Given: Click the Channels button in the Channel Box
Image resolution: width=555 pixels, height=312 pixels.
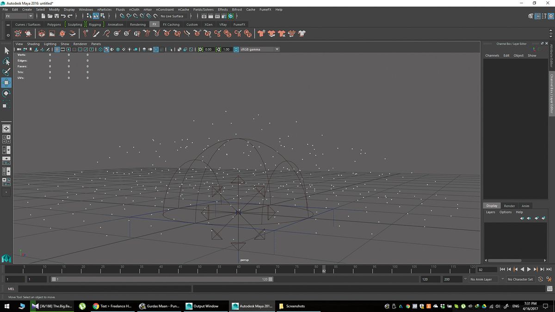Looking at the screenshot, I should [492, 55].
